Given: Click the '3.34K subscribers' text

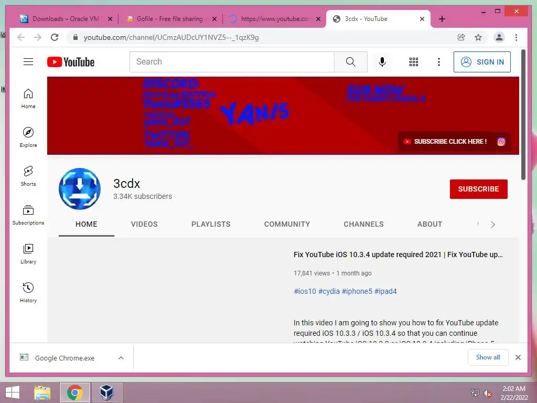Looking at the screenshot, I should [143, 196].
